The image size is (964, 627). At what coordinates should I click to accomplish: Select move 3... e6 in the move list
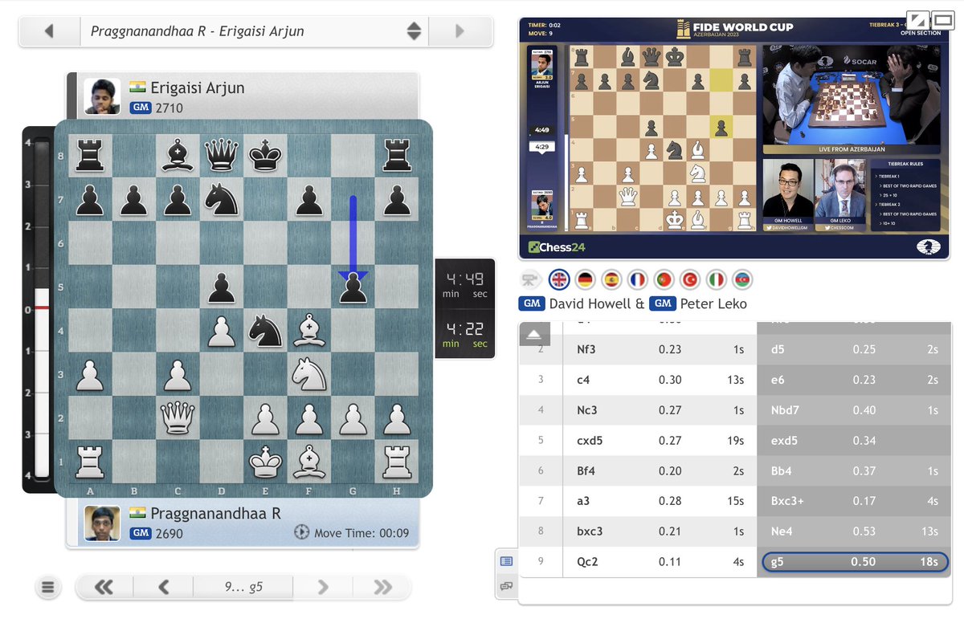tap(854, 381)
